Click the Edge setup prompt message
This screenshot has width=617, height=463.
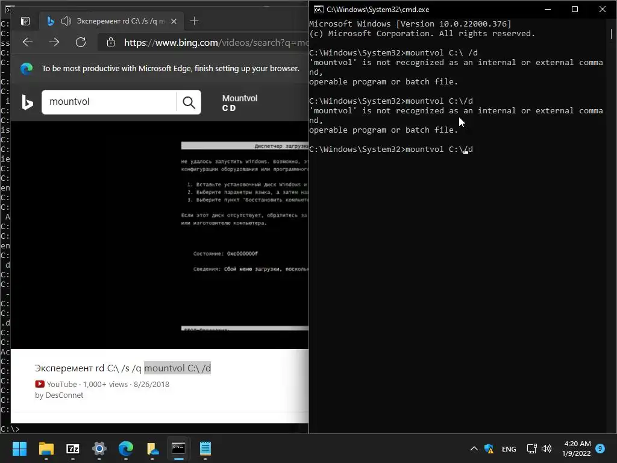pos(171,69)
